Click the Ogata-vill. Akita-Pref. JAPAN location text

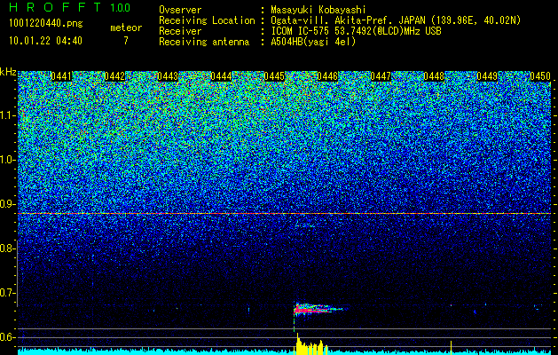[396, 20]
